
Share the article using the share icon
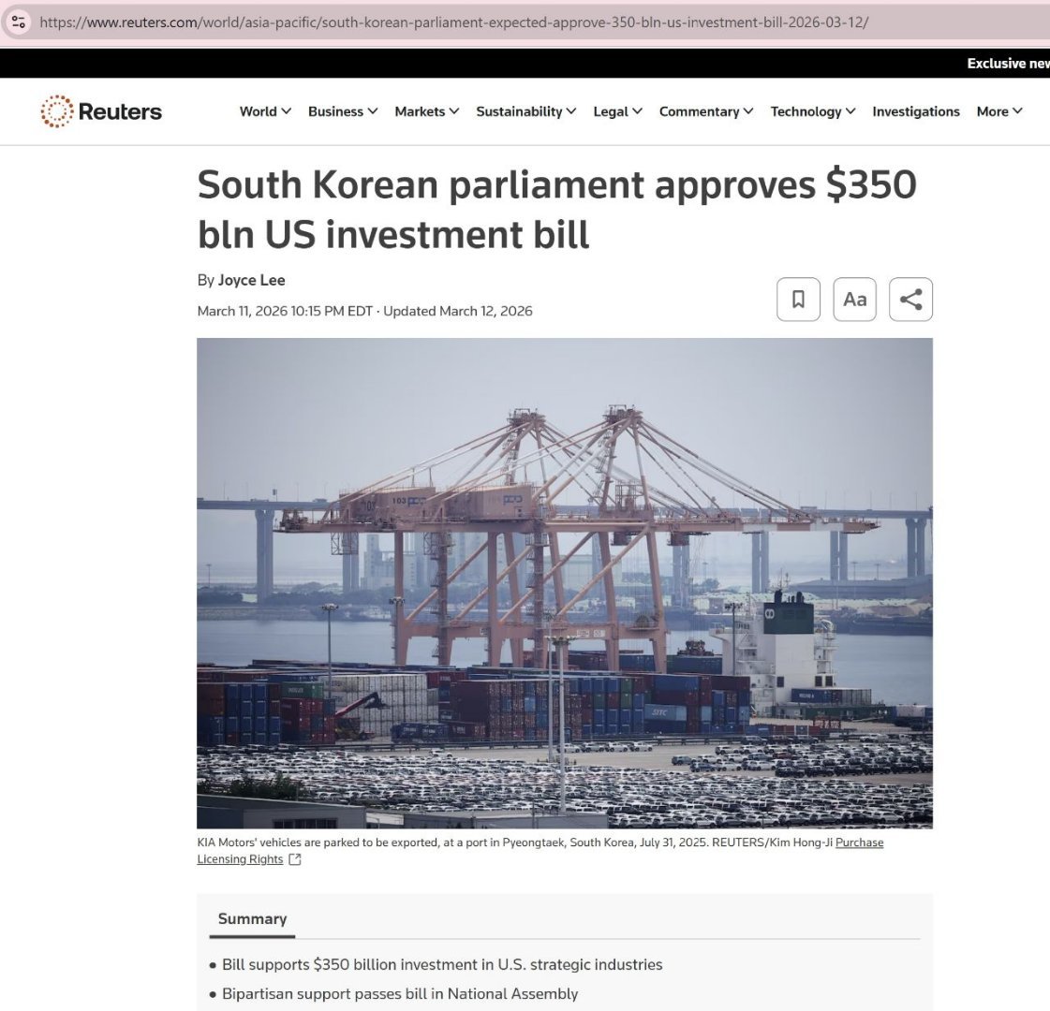coord(910,299)
